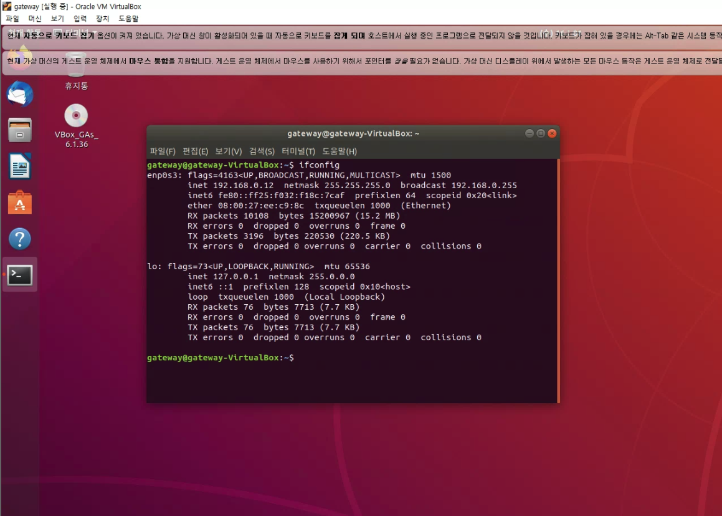Select the VBox_GAs_6.1.36 disc icon
This screenshot has height=516, width=722.
(77, 127)
